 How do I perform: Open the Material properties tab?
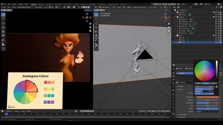pyautogui.click(x=174, y=114)
